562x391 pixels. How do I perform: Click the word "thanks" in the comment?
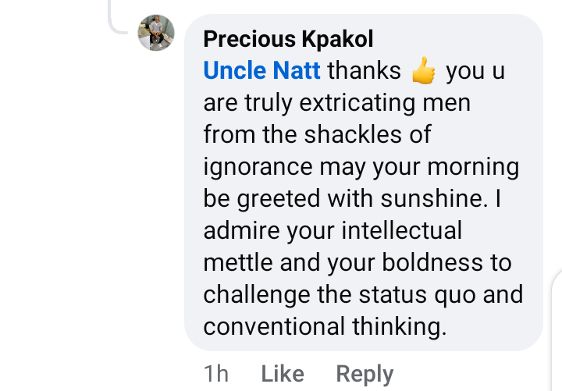click(x=365, y=70)
